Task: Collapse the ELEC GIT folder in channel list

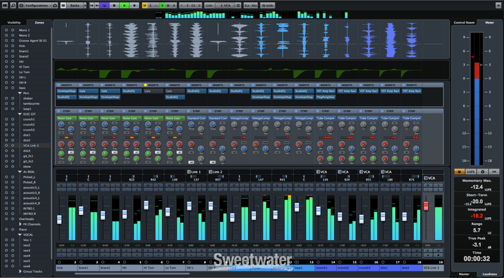Action: (x=19, y=115)
